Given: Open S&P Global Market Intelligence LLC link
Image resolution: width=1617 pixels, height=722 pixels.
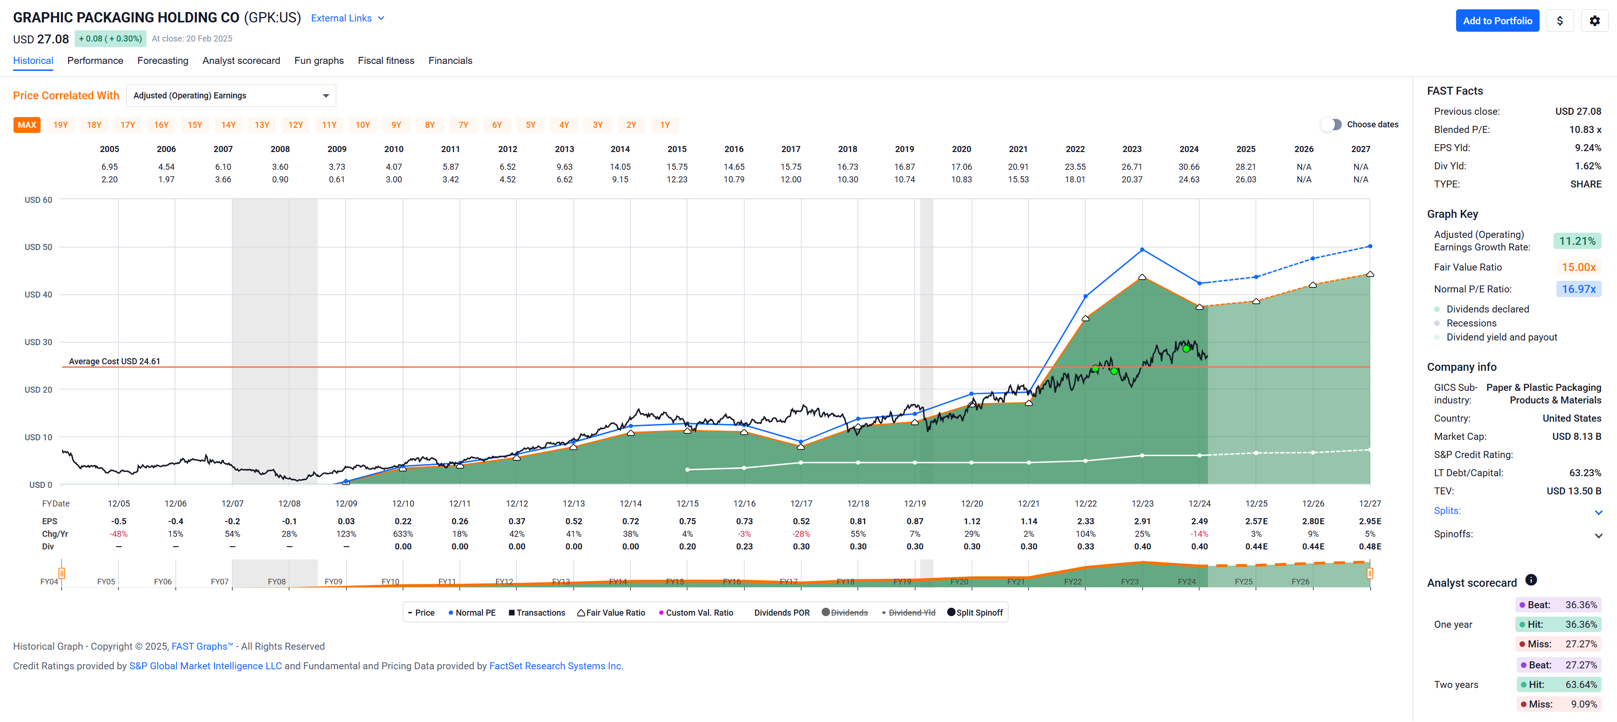Looking at the screenshot, I should click(205, 666).
